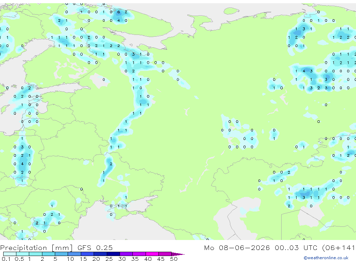Select the 15–20 mm royal blue swatch
The image size is (356, 261).
click(x=88, y=254)
